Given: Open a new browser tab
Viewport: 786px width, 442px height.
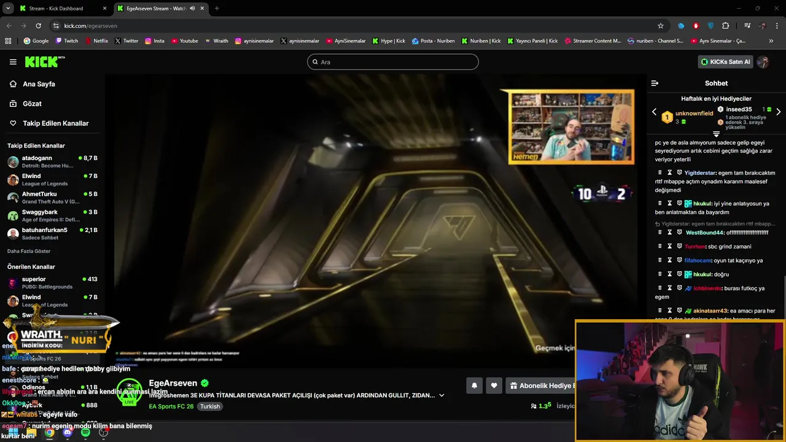Looking at the screenshot, I should point(216,9).
